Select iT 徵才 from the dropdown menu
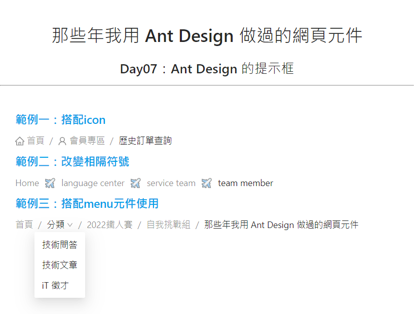The width and height of the screenshot is (414, 314). (x=60, y=285)
